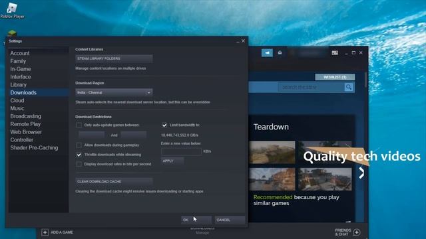The width and height of the screenshot is (426, 239).
Task: Select Broadcasting settings category
Action: (x=26, y=116)
